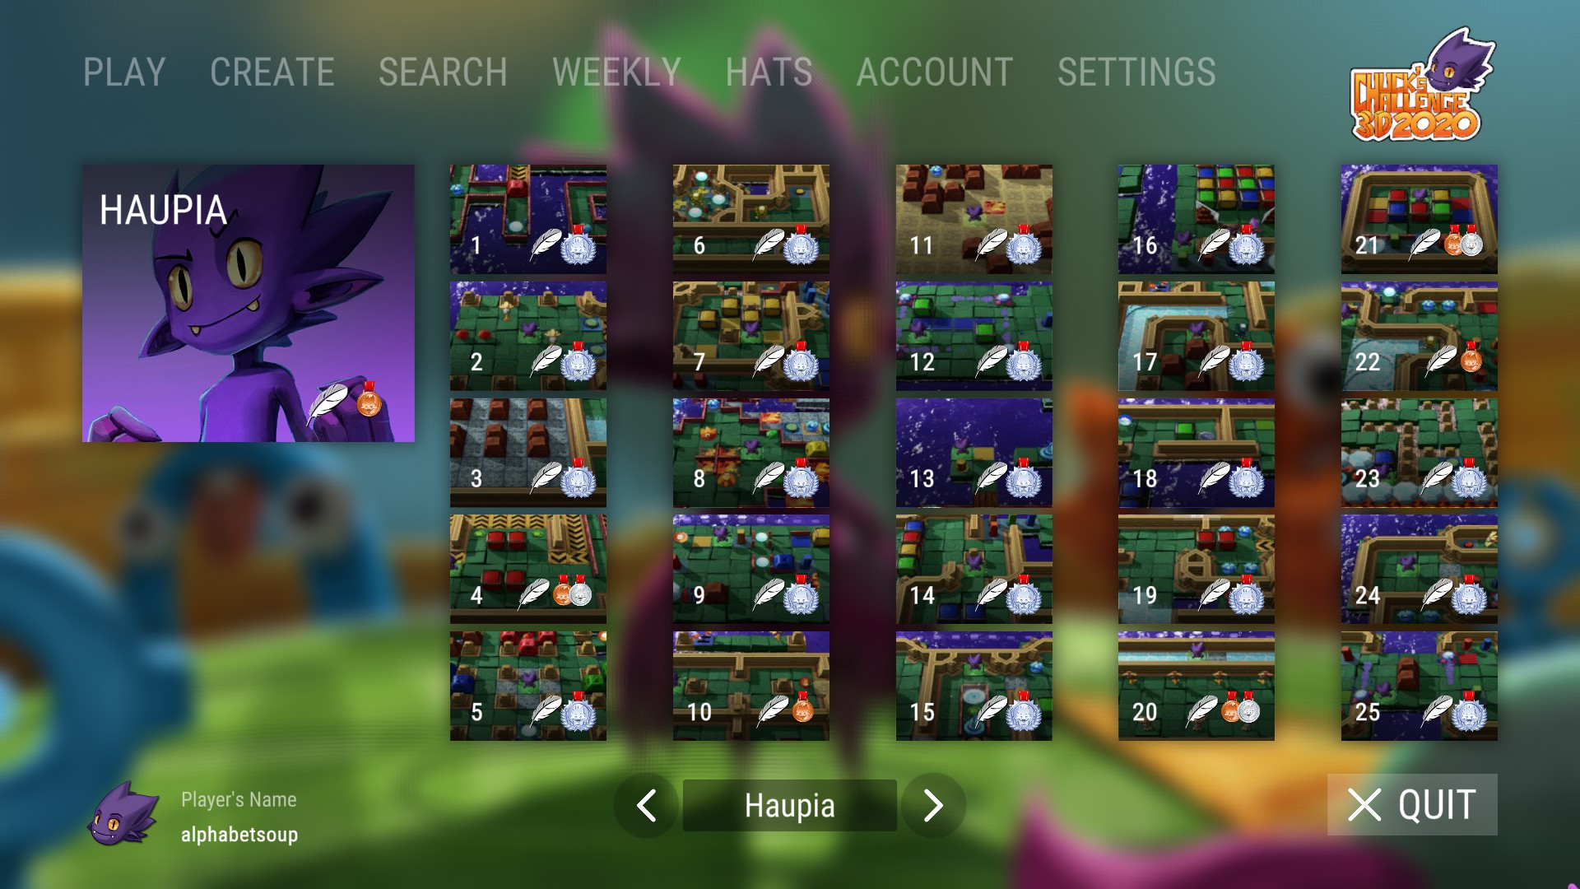Go to the previous level pack arrow
This screenshot has width=1580, height=889.
[646, 805]
